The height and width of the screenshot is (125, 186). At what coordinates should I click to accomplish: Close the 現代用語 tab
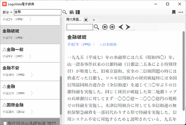tap(86, 20)
